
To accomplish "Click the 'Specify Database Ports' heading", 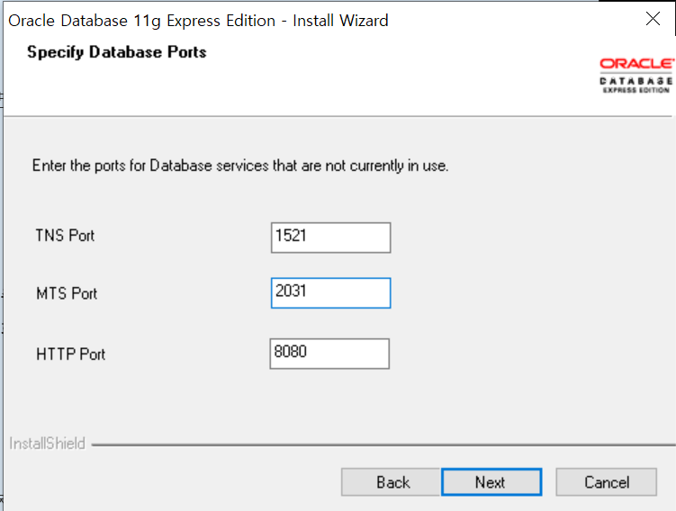I will tap(117, 52).
